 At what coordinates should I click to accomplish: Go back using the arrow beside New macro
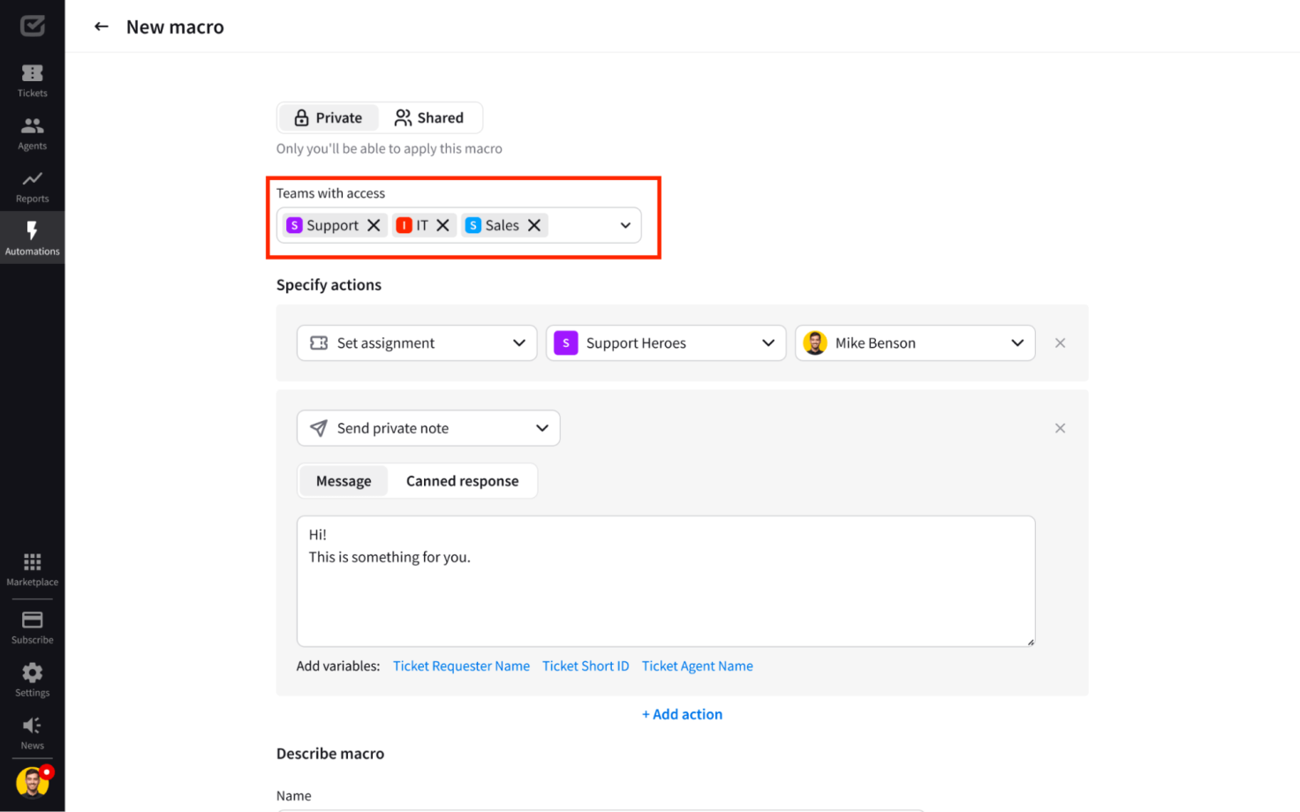tap(102, 26)
